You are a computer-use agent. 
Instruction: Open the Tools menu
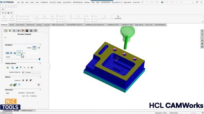[x=37, y=2]
